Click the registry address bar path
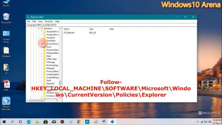 (x=111, y=25)
